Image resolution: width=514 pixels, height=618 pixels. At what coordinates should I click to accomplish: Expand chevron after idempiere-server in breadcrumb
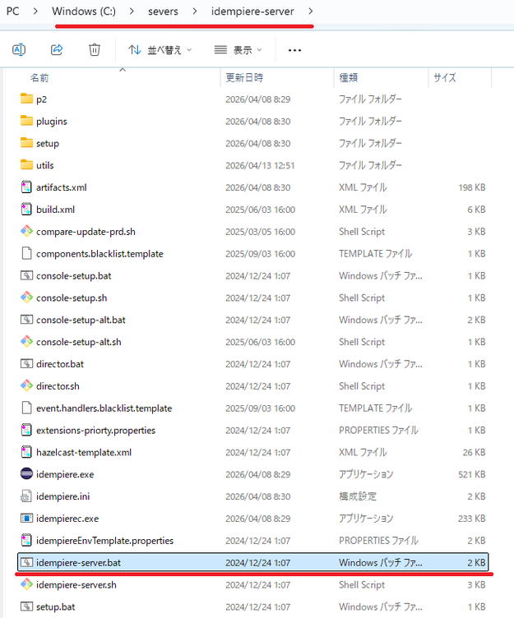pos(311,12)
